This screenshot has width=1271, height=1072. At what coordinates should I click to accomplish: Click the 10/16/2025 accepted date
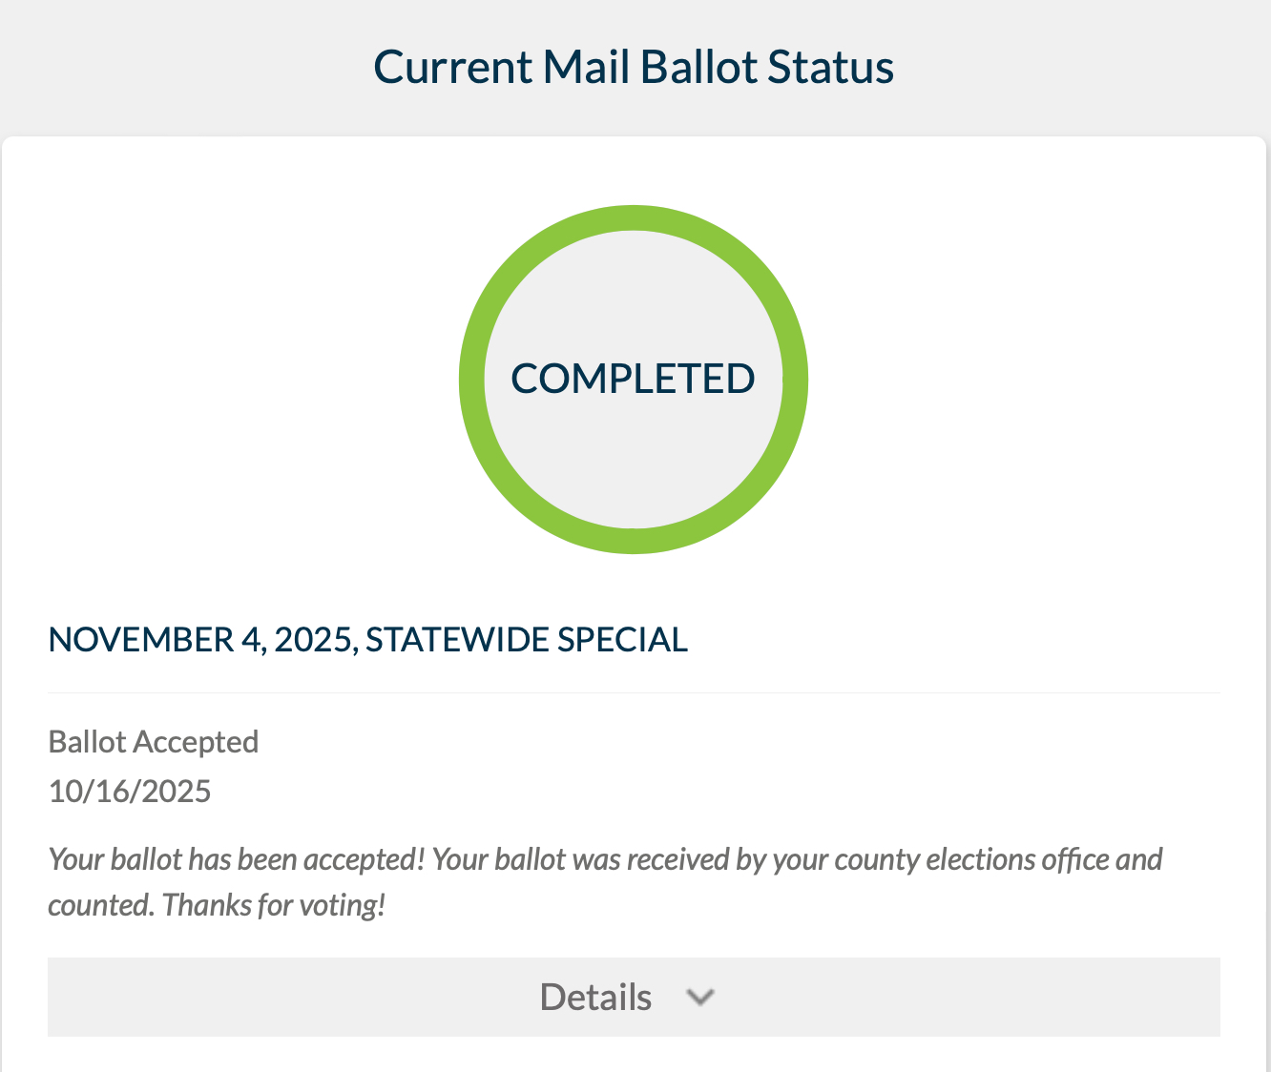(x=130, y=792)
